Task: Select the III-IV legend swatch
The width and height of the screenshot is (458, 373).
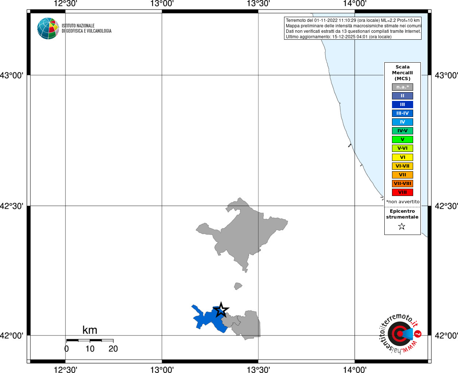Action: click(403, 113)
